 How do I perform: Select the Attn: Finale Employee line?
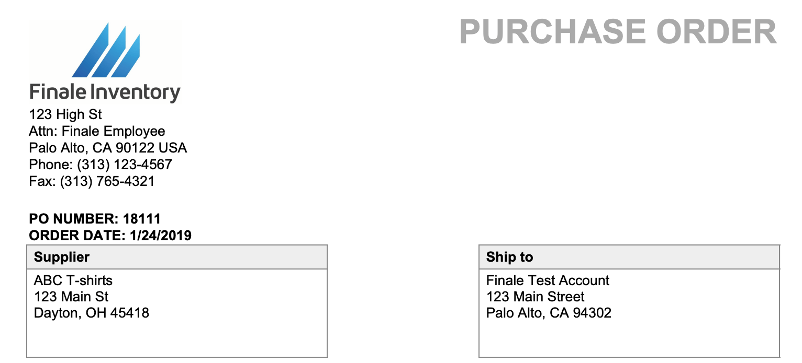(97, 132)
